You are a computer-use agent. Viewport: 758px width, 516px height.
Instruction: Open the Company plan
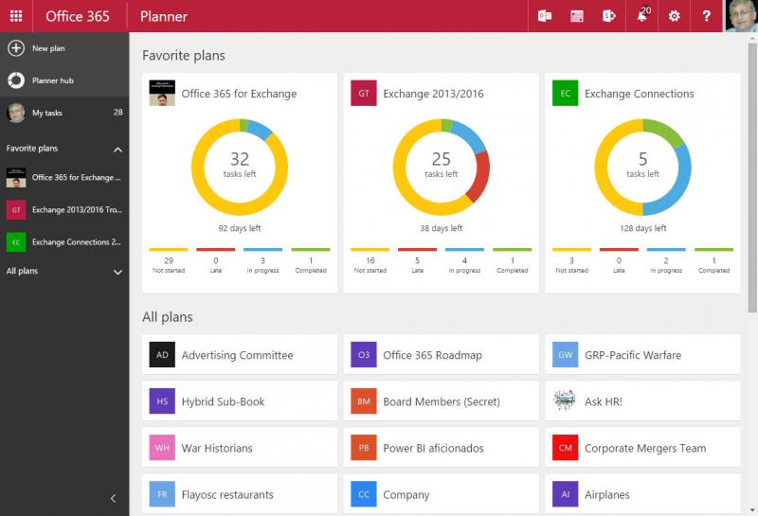point(441,494)
